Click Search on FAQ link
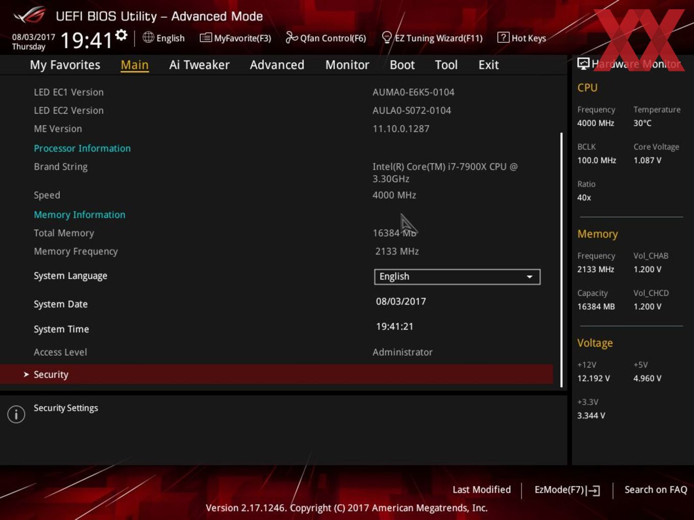This screenshot has width=694, height=520. click(x=656, y=489)
